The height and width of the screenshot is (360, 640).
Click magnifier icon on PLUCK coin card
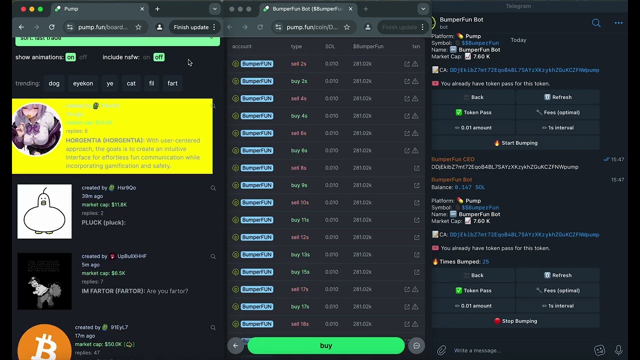point(213,188)
